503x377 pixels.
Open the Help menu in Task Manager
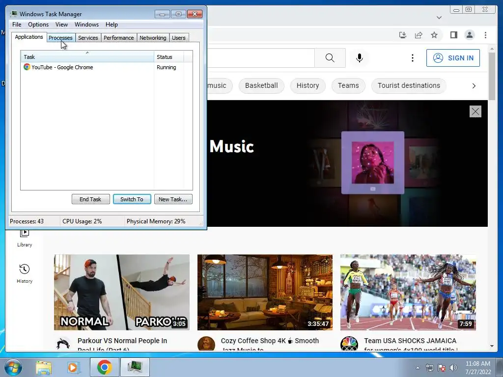pyautogui.click(x=112, y=25)
